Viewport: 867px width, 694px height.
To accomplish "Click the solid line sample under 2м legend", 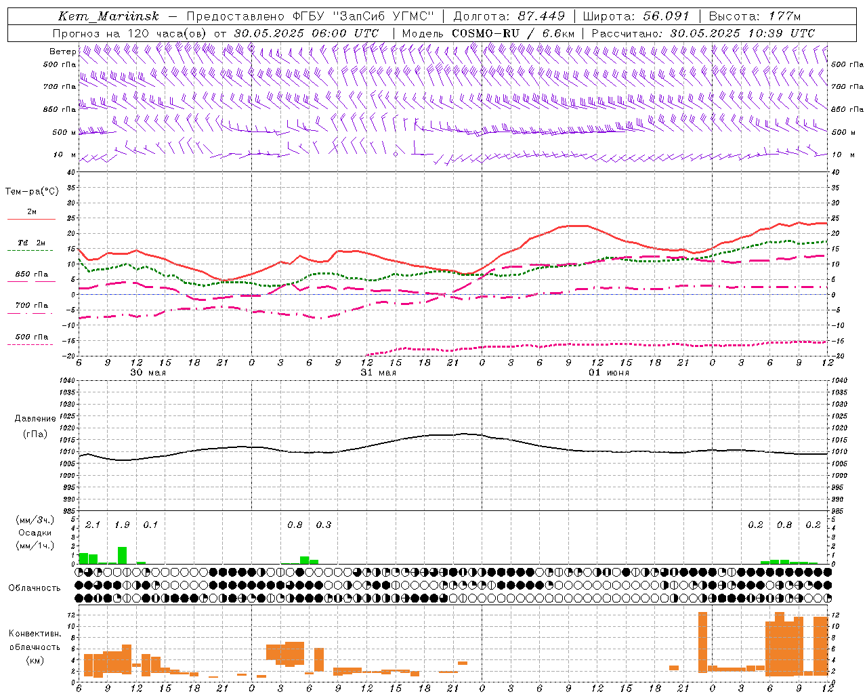I will (31, 220).
